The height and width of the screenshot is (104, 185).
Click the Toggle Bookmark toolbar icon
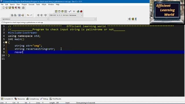click(133, 19)
